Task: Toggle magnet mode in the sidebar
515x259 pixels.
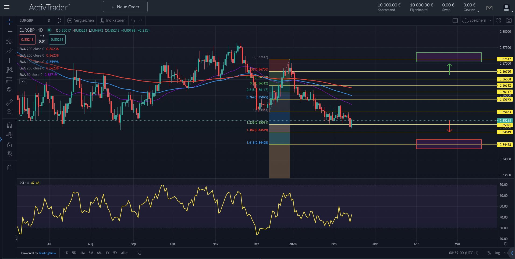Action: click(9, 125)
